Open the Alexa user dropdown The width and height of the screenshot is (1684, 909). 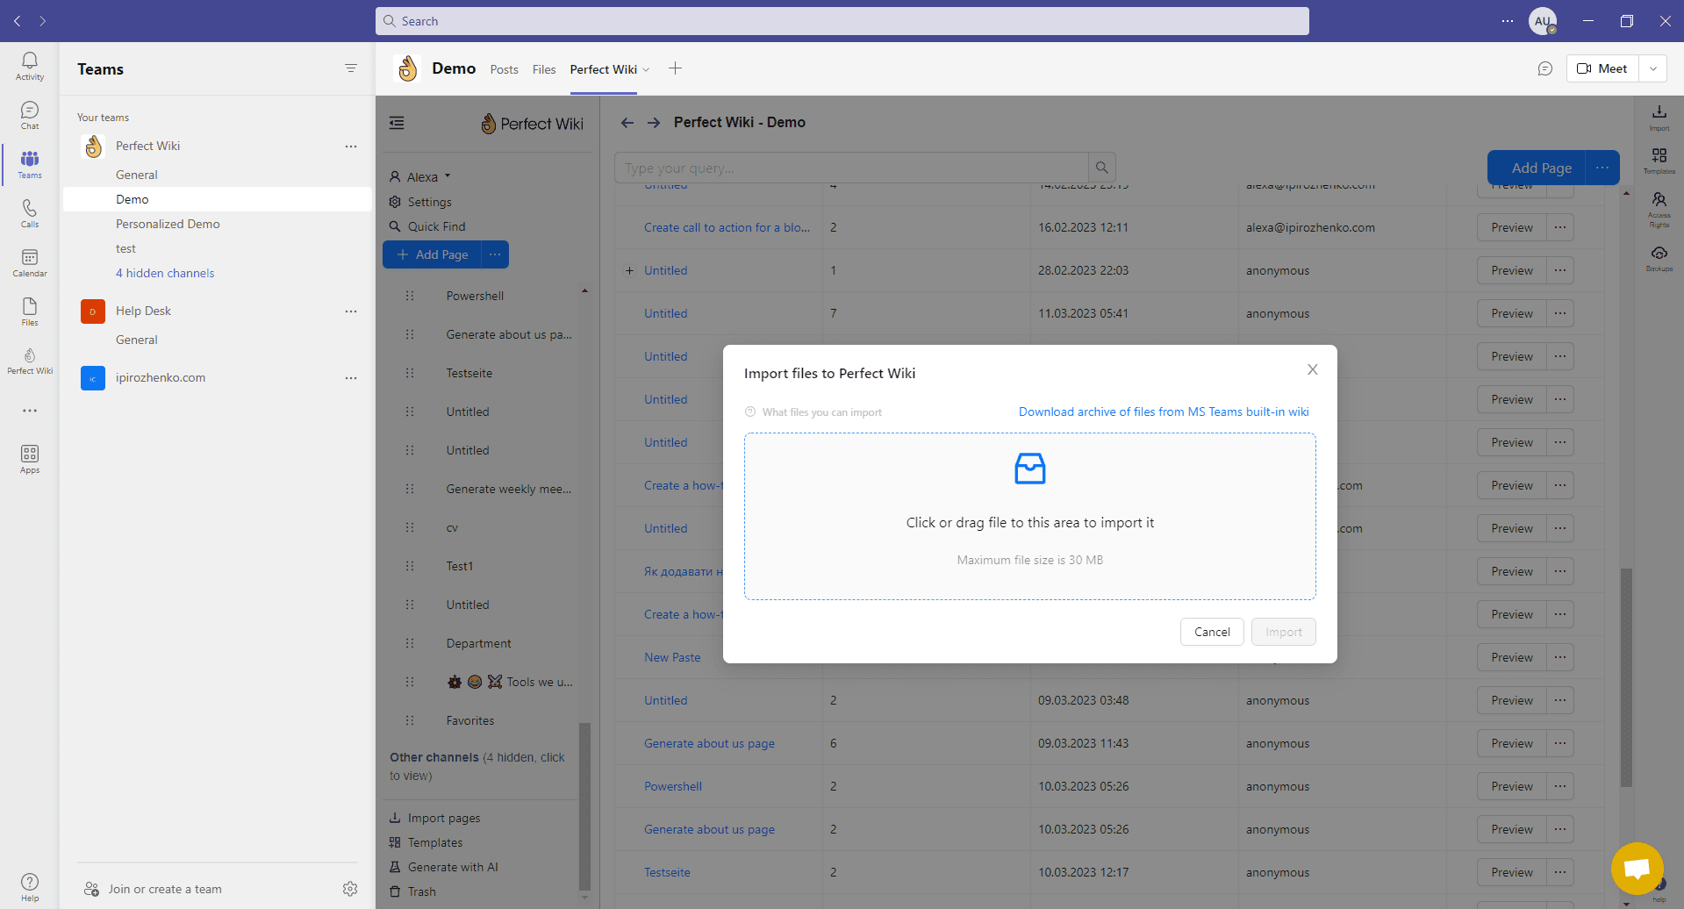click(x=419, y=176)
